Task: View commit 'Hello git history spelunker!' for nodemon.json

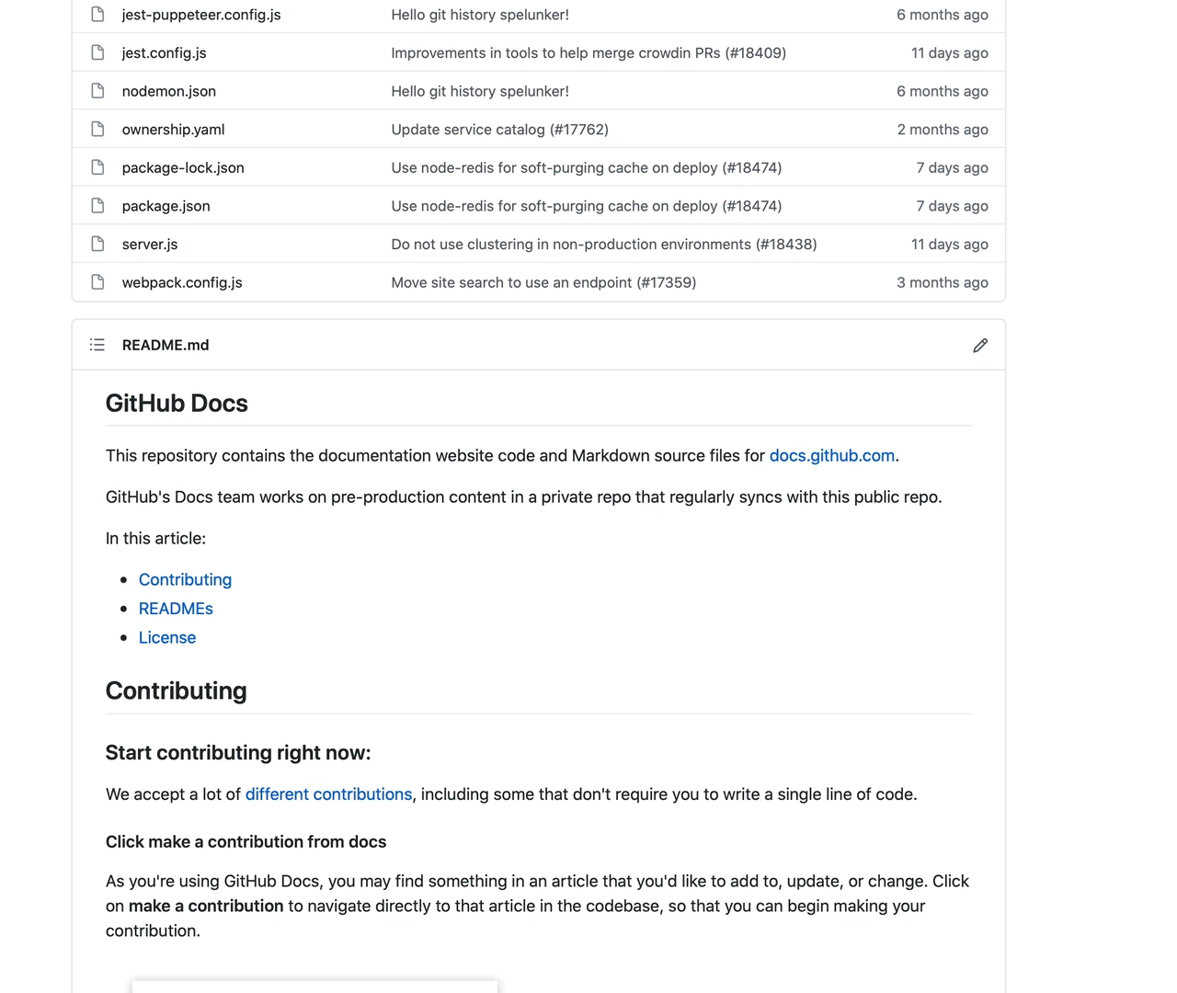Action: point(479,91)
